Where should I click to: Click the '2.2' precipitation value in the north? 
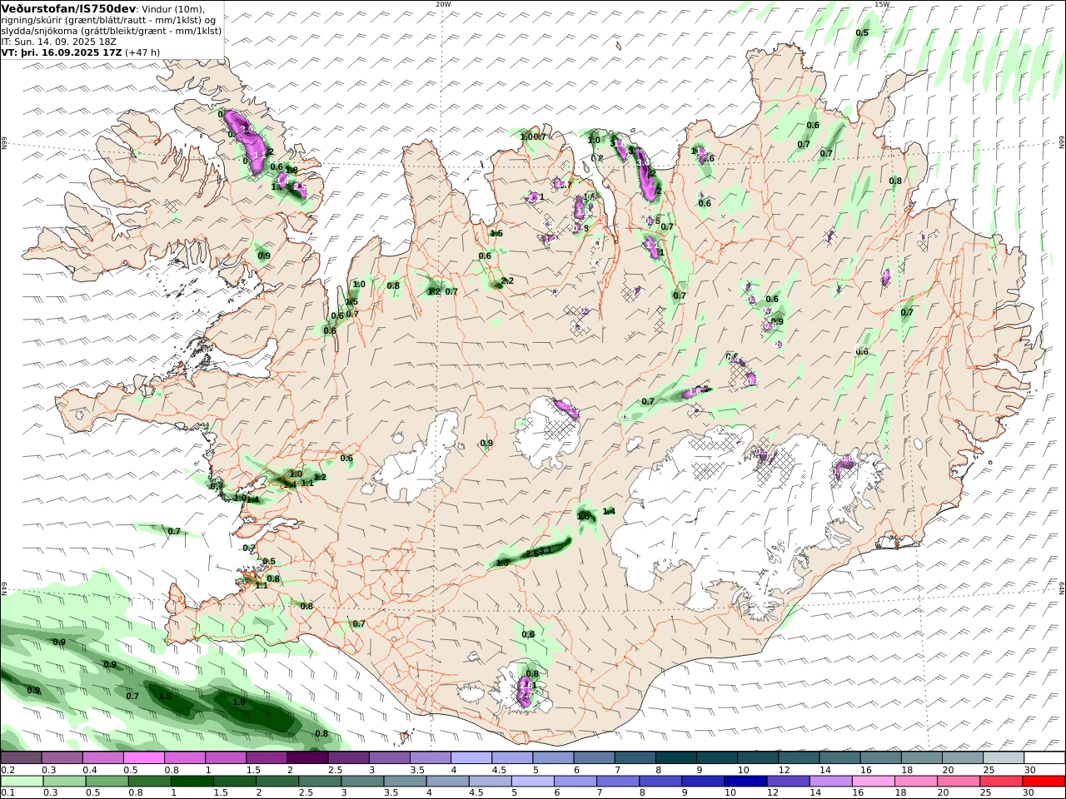click(x=507, y=280)
